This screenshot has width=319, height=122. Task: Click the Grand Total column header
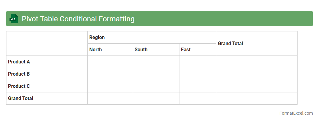click(256, 44)
